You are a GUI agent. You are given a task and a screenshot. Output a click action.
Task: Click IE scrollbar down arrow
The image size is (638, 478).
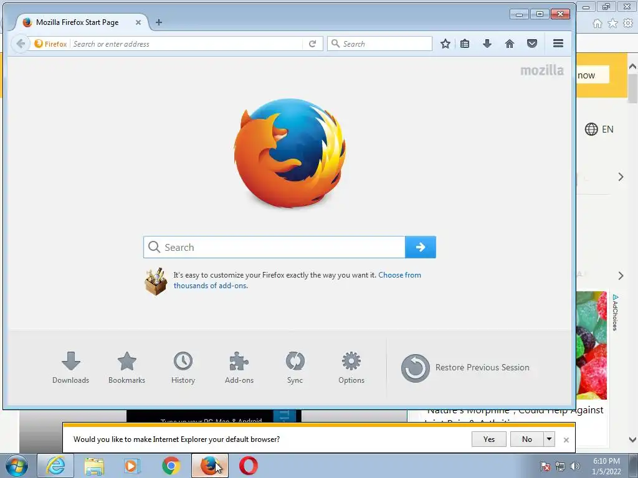632,439
